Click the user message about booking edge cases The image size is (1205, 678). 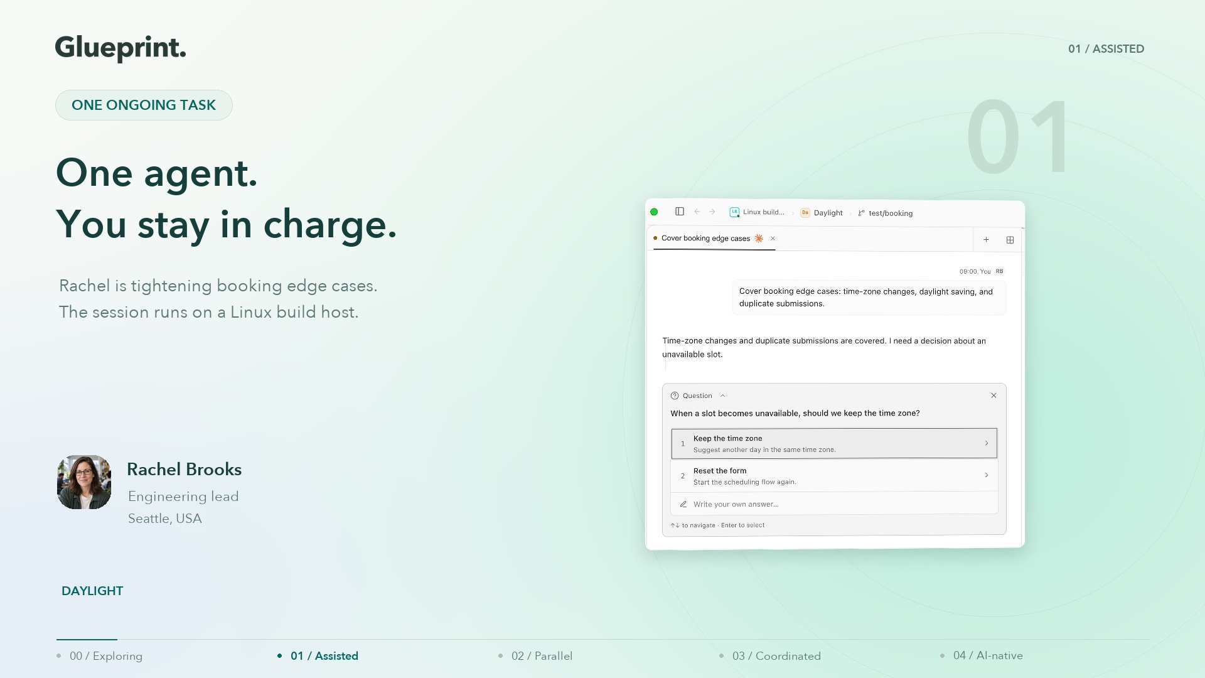(x=869, y=298)
